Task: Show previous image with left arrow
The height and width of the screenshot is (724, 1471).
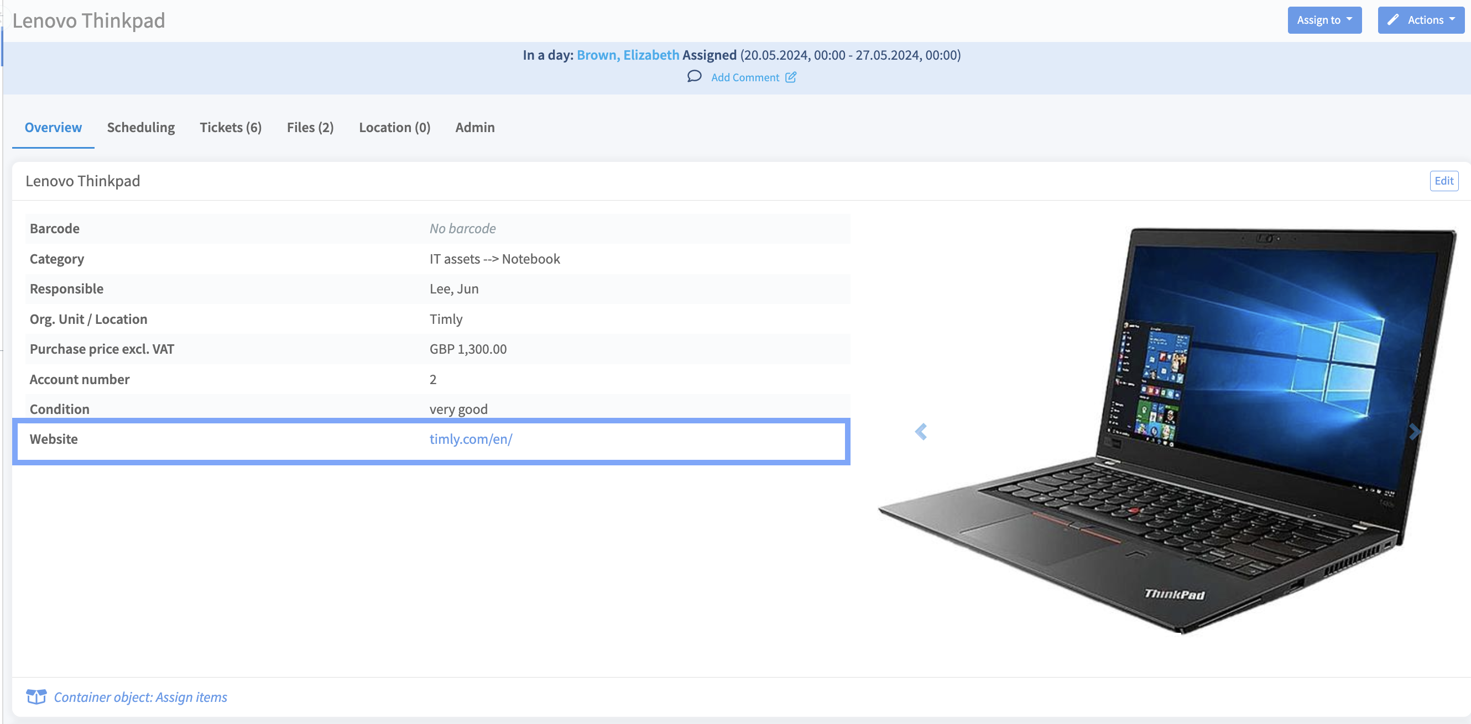Action: [921, 432]
